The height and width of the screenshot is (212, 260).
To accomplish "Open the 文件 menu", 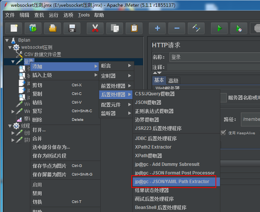I will click(x=10, y=15).
